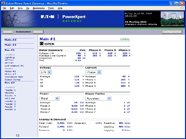
Task: Click the Online status text
Action: coord(125,39)
